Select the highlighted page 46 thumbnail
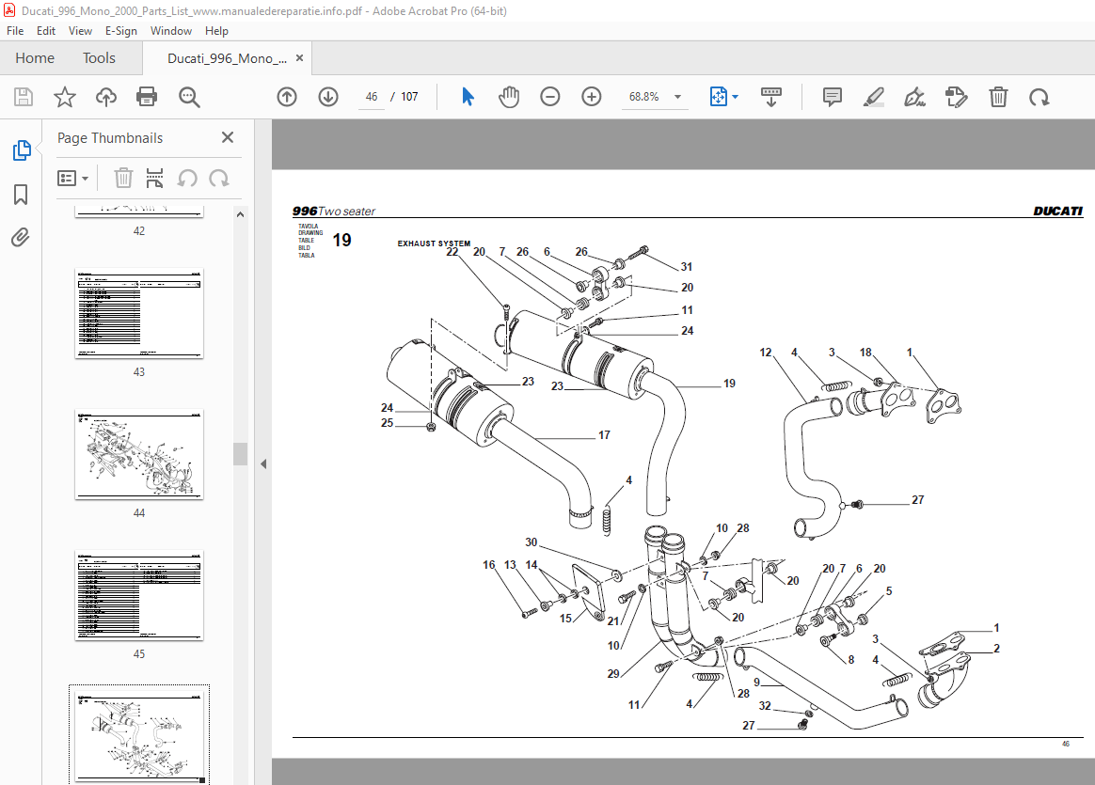Screen dimensions: 1095x785 coord(139,735)
